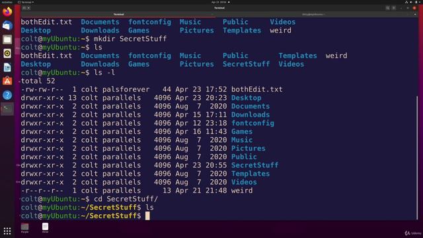Switch to the first Terminal tab
The image size is (423, 238).
pyautogui.click(x=119, y=15)
